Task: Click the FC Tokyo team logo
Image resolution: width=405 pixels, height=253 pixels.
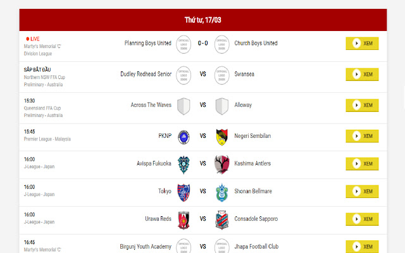Action: 184,190
